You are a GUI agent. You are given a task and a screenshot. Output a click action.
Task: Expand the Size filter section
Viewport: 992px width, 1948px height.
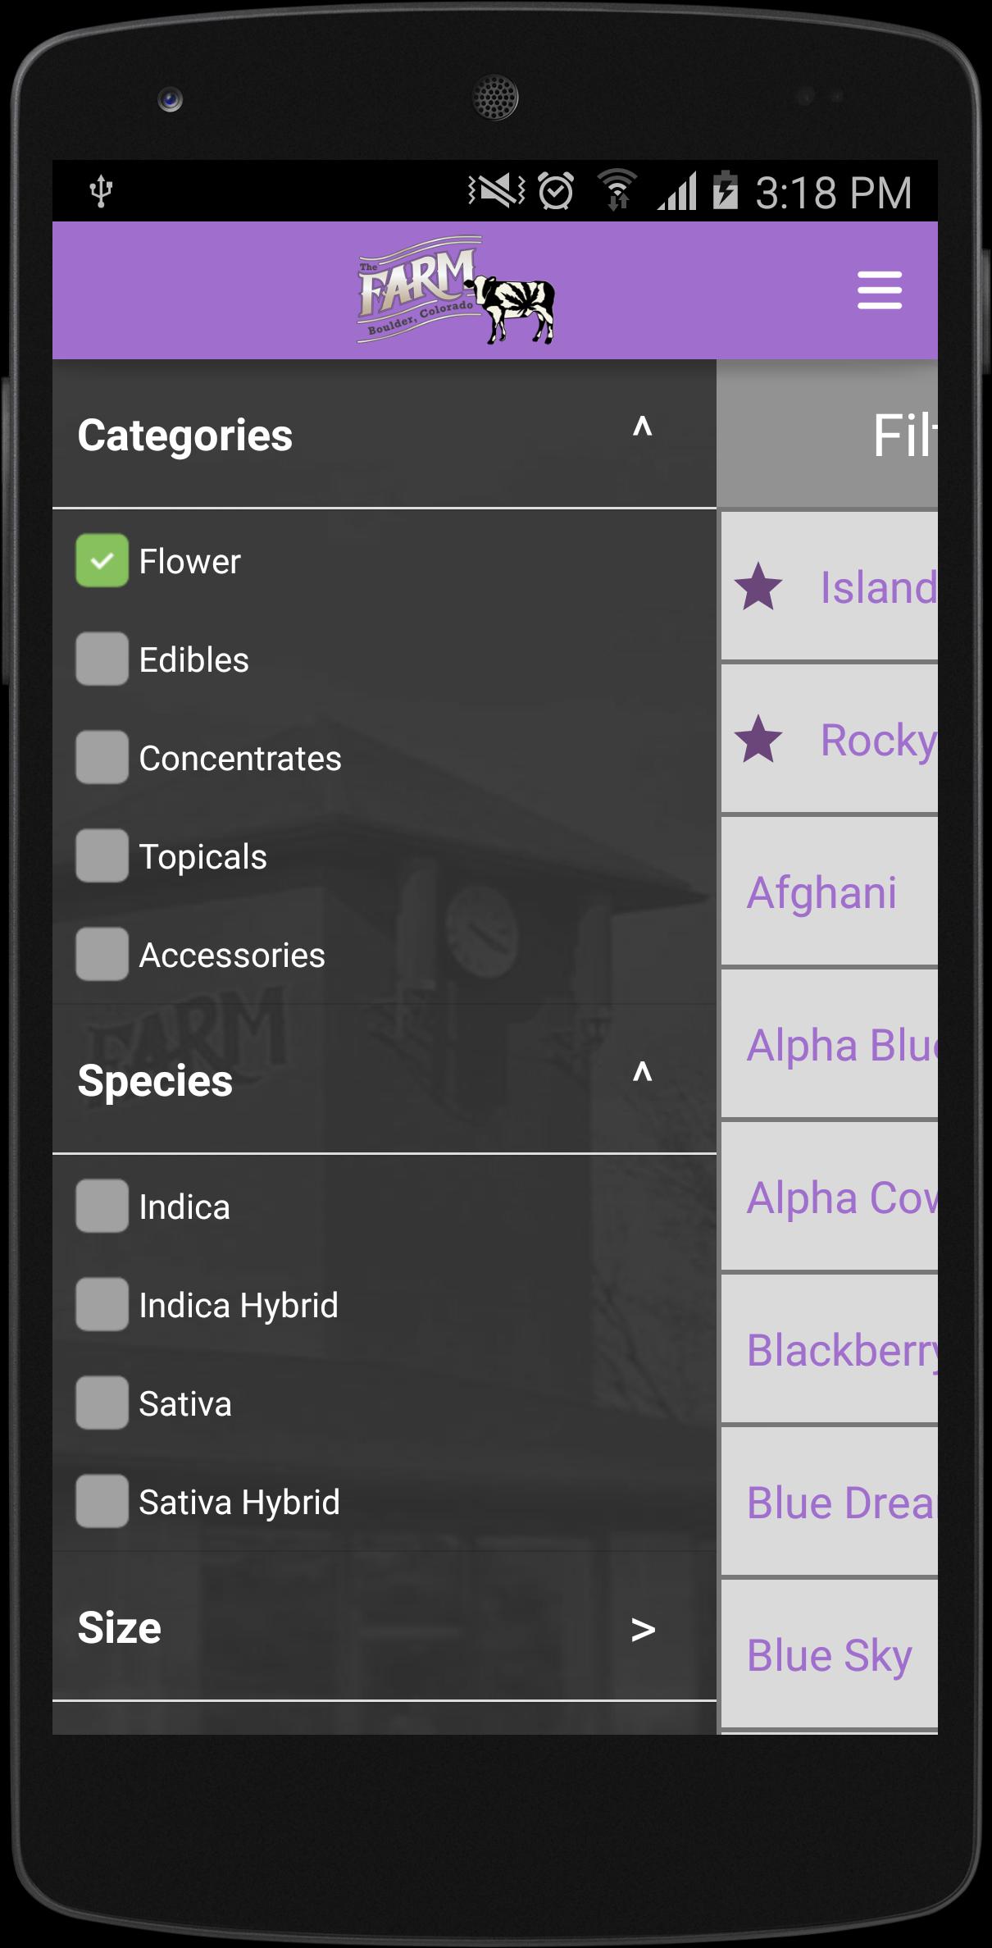click(x=643, y=1630)
